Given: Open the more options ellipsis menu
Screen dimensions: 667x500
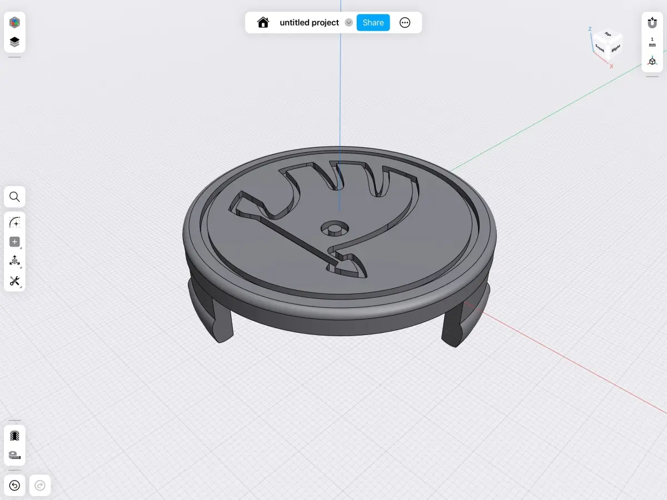Looking at the screenshot, I should pyautogui.click(x=405, y=23).
